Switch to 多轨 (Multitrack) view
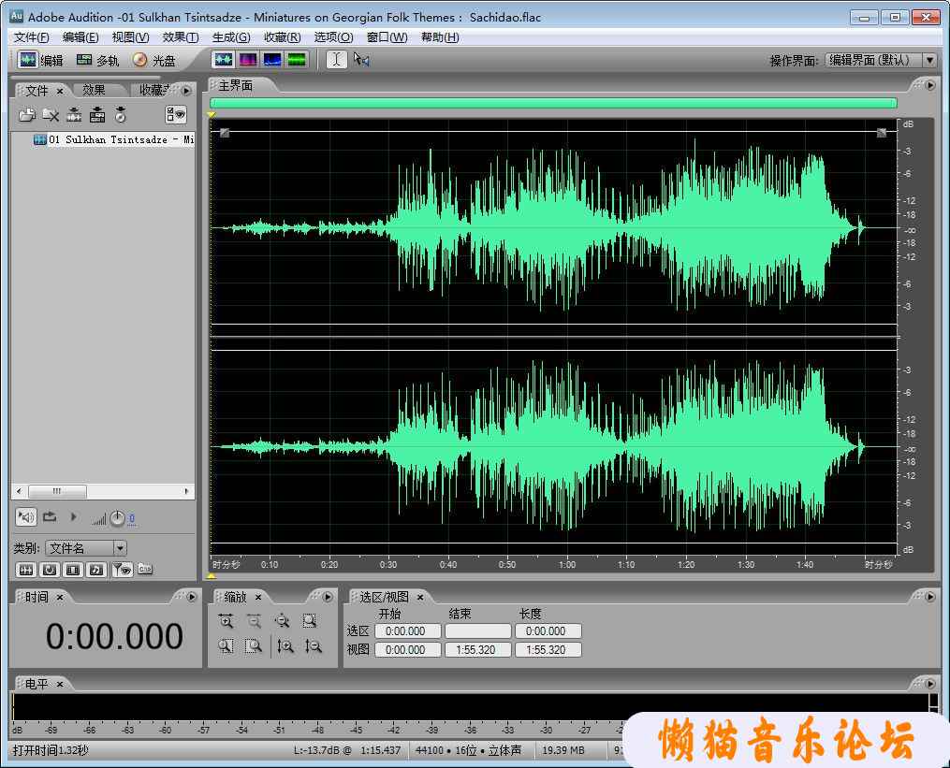The image size is (950, 768). click(x=97, y=60)
